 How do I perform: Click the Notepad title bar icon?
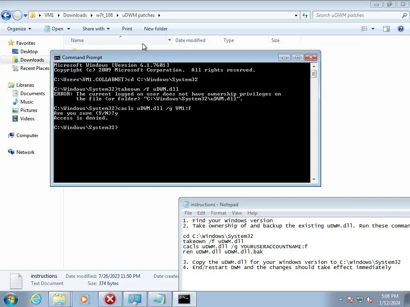click(x=186, y=204)
